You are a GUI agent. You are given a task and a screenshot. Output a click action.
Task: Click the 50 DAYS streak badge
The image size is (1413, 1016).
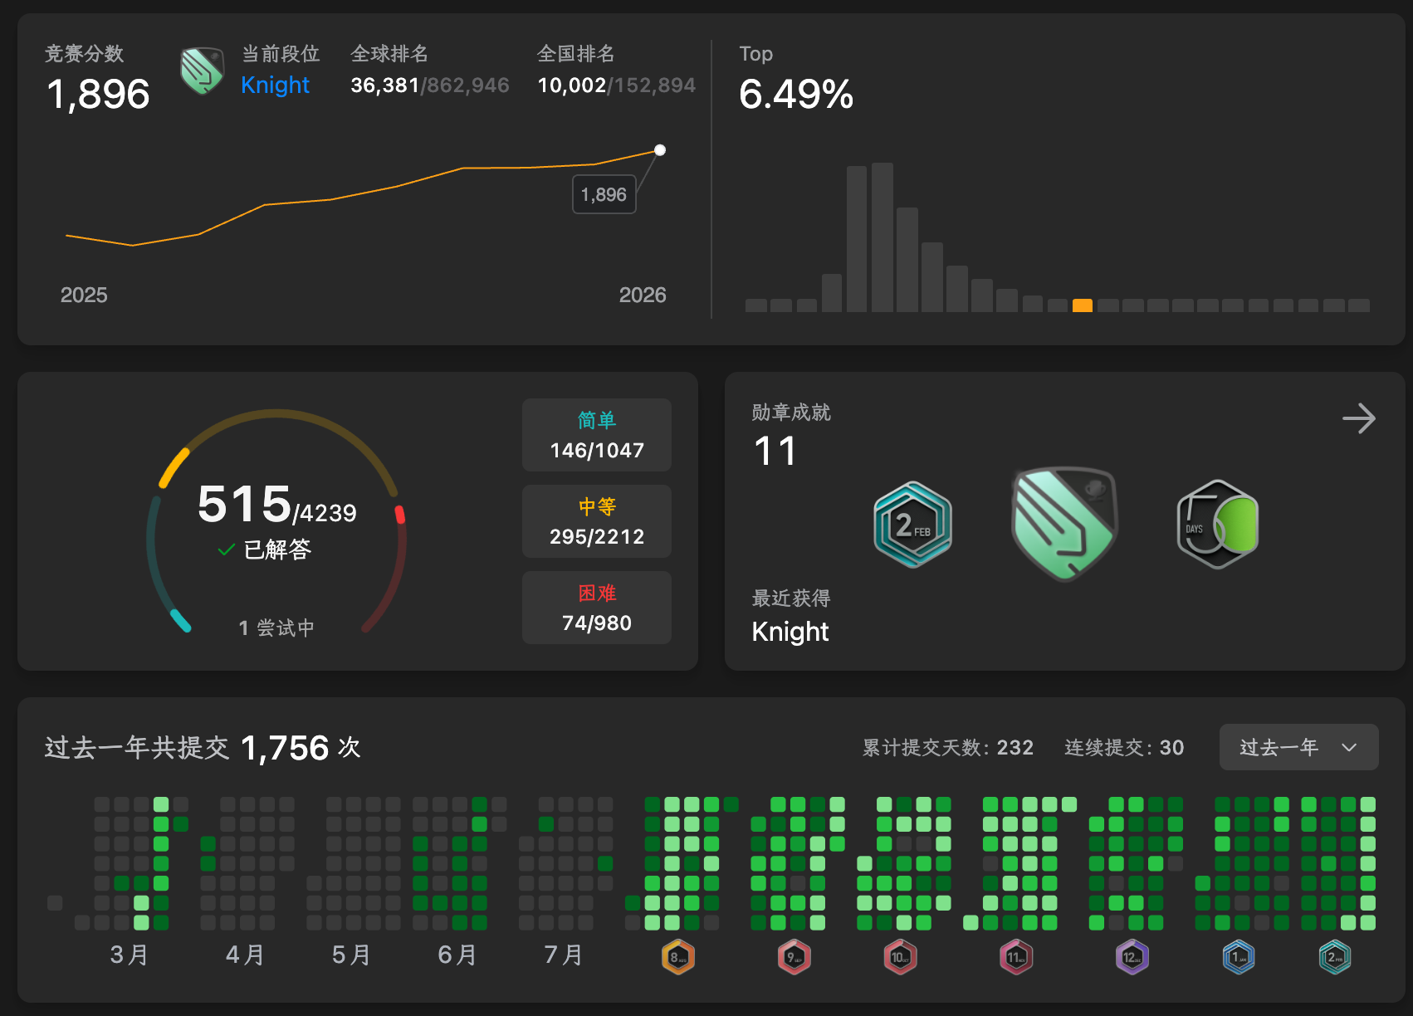coord(1217,525)
